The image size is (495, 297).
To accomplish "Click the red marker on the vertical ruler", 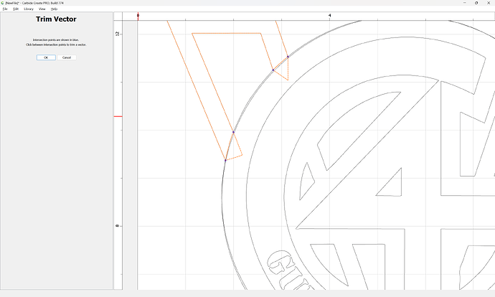I will coord(118,116).
